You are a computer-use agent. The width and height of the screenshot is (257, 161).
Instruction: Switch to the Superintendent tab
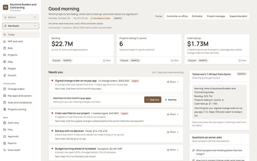pyautogui.click(x=238, y=16)
